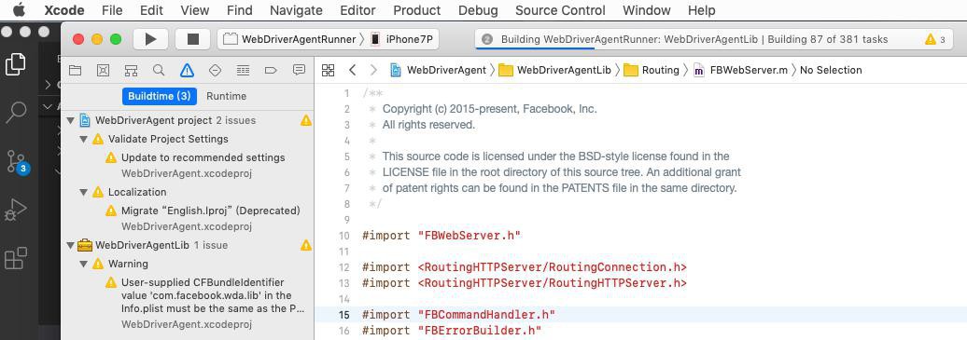Collapse the WebDriverAgentLib issue group
The height and width of the screenshot is (340, 967).
pos(71,245)
